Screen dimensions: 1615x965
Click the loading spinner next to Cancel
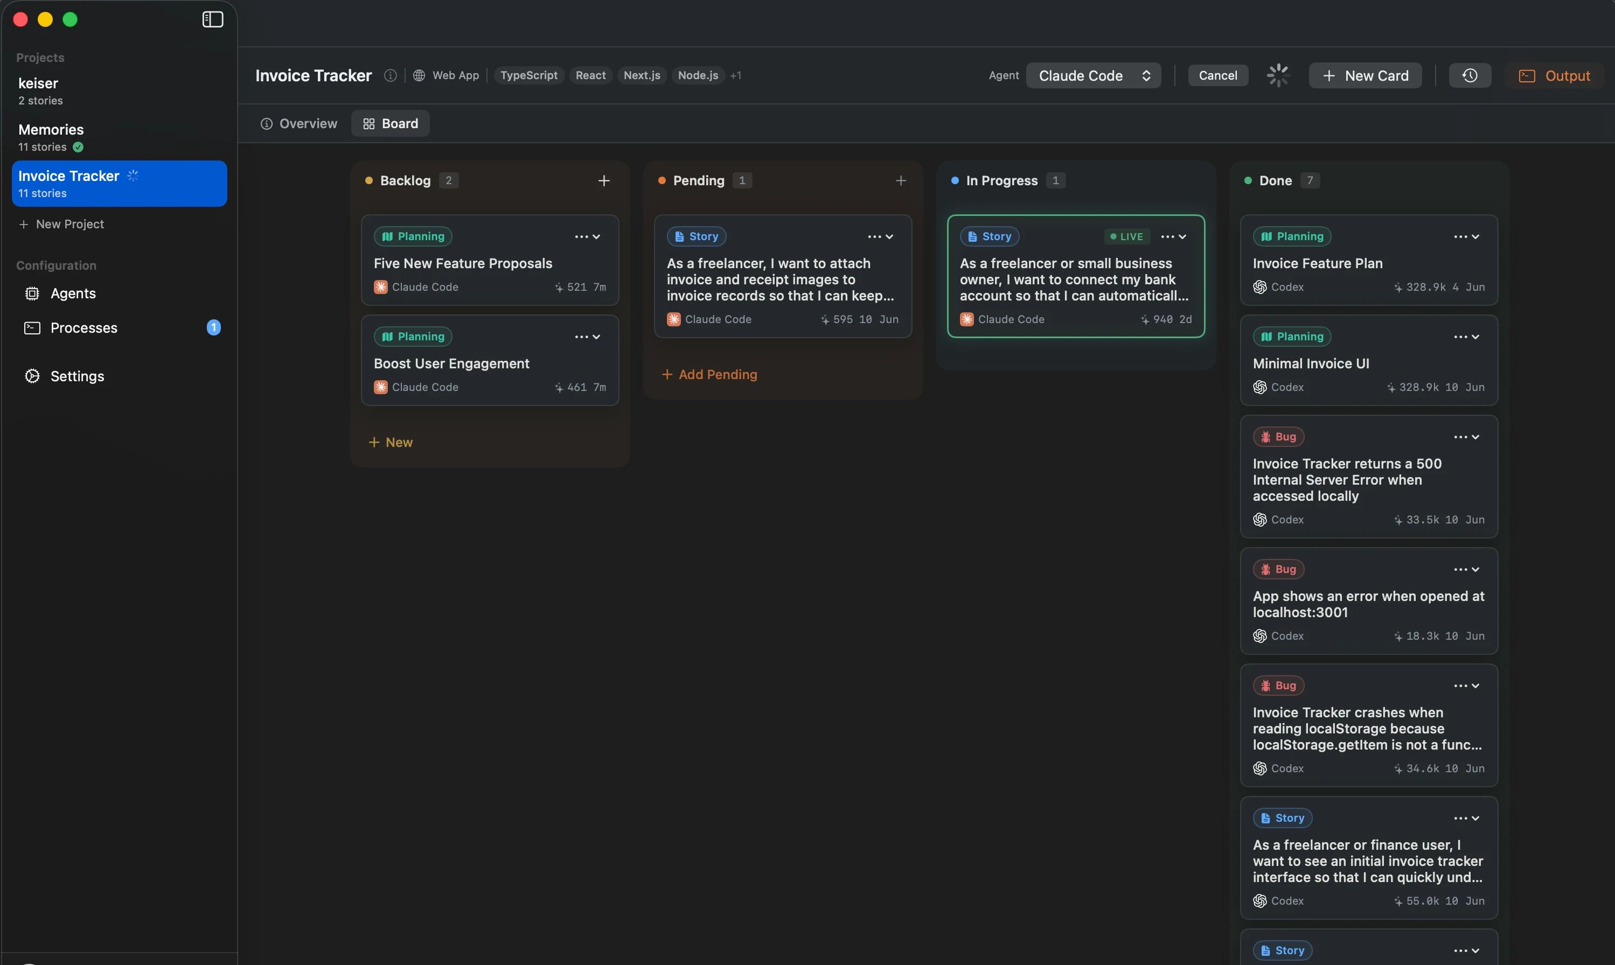click(1278, 75)
